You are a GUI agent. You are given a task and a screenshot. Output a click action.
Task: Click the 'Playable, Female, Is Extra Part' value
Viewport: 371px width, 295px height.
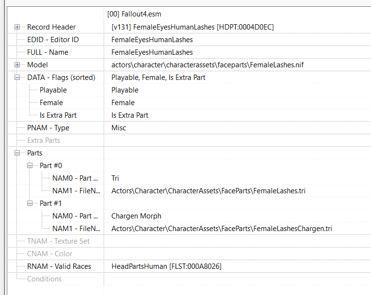pyautogui.click(x=158, y=78)
